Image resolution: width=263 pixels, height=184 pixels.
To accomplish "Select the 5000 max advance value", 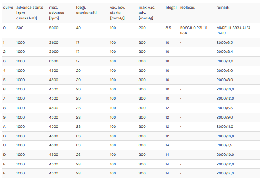I will pos(54,28).
